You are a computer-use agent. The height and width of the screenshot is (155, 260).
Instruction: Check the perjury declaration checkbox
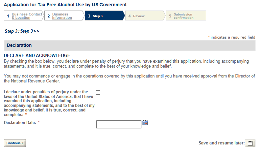[x=98, y=92]
